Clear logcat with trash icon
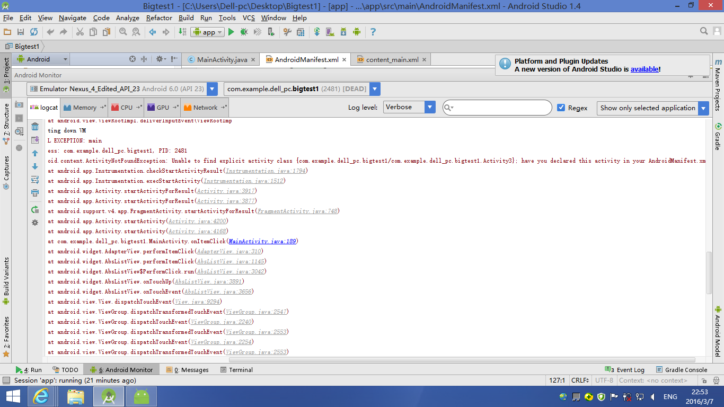The height and width of the screenshot is (407, 724). [x=35, y=127]
